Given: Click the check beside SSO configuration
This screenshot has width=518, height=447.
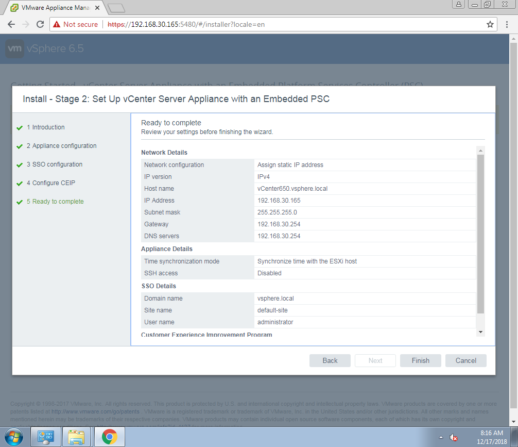Looking at the screenshot, I should tap(20, 165).
